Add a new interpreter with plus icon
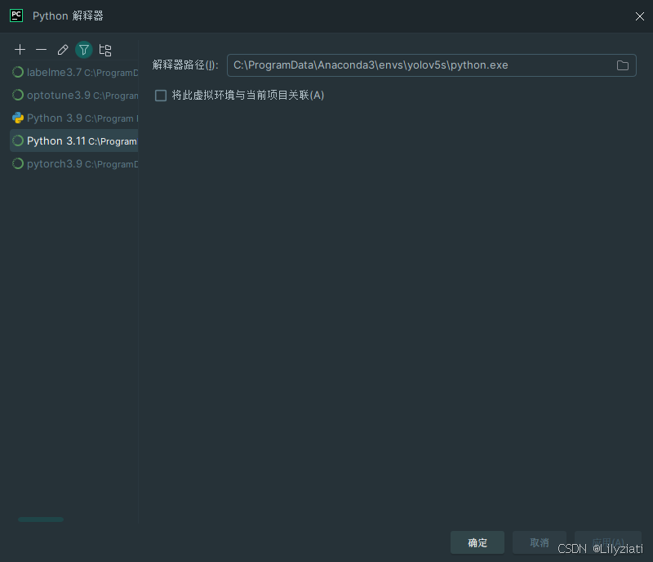The image size is (653, 562). (x=20, y=50)
